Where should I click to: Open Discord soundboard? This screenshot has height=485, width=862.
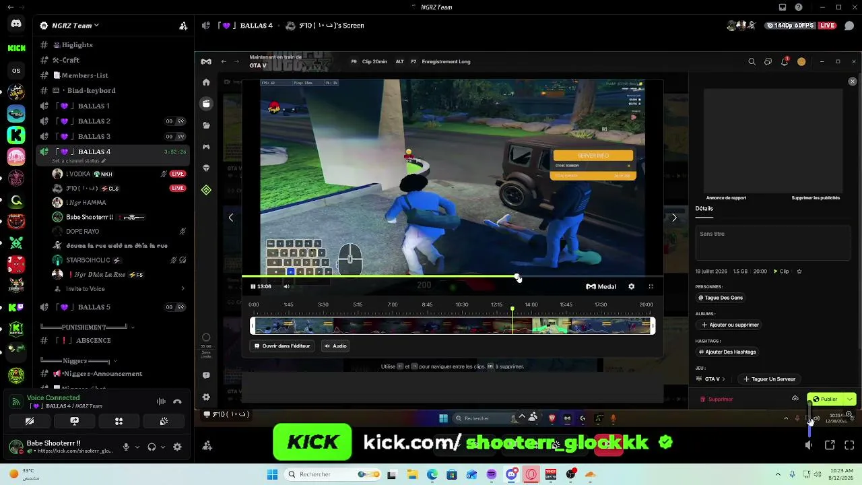164,422
